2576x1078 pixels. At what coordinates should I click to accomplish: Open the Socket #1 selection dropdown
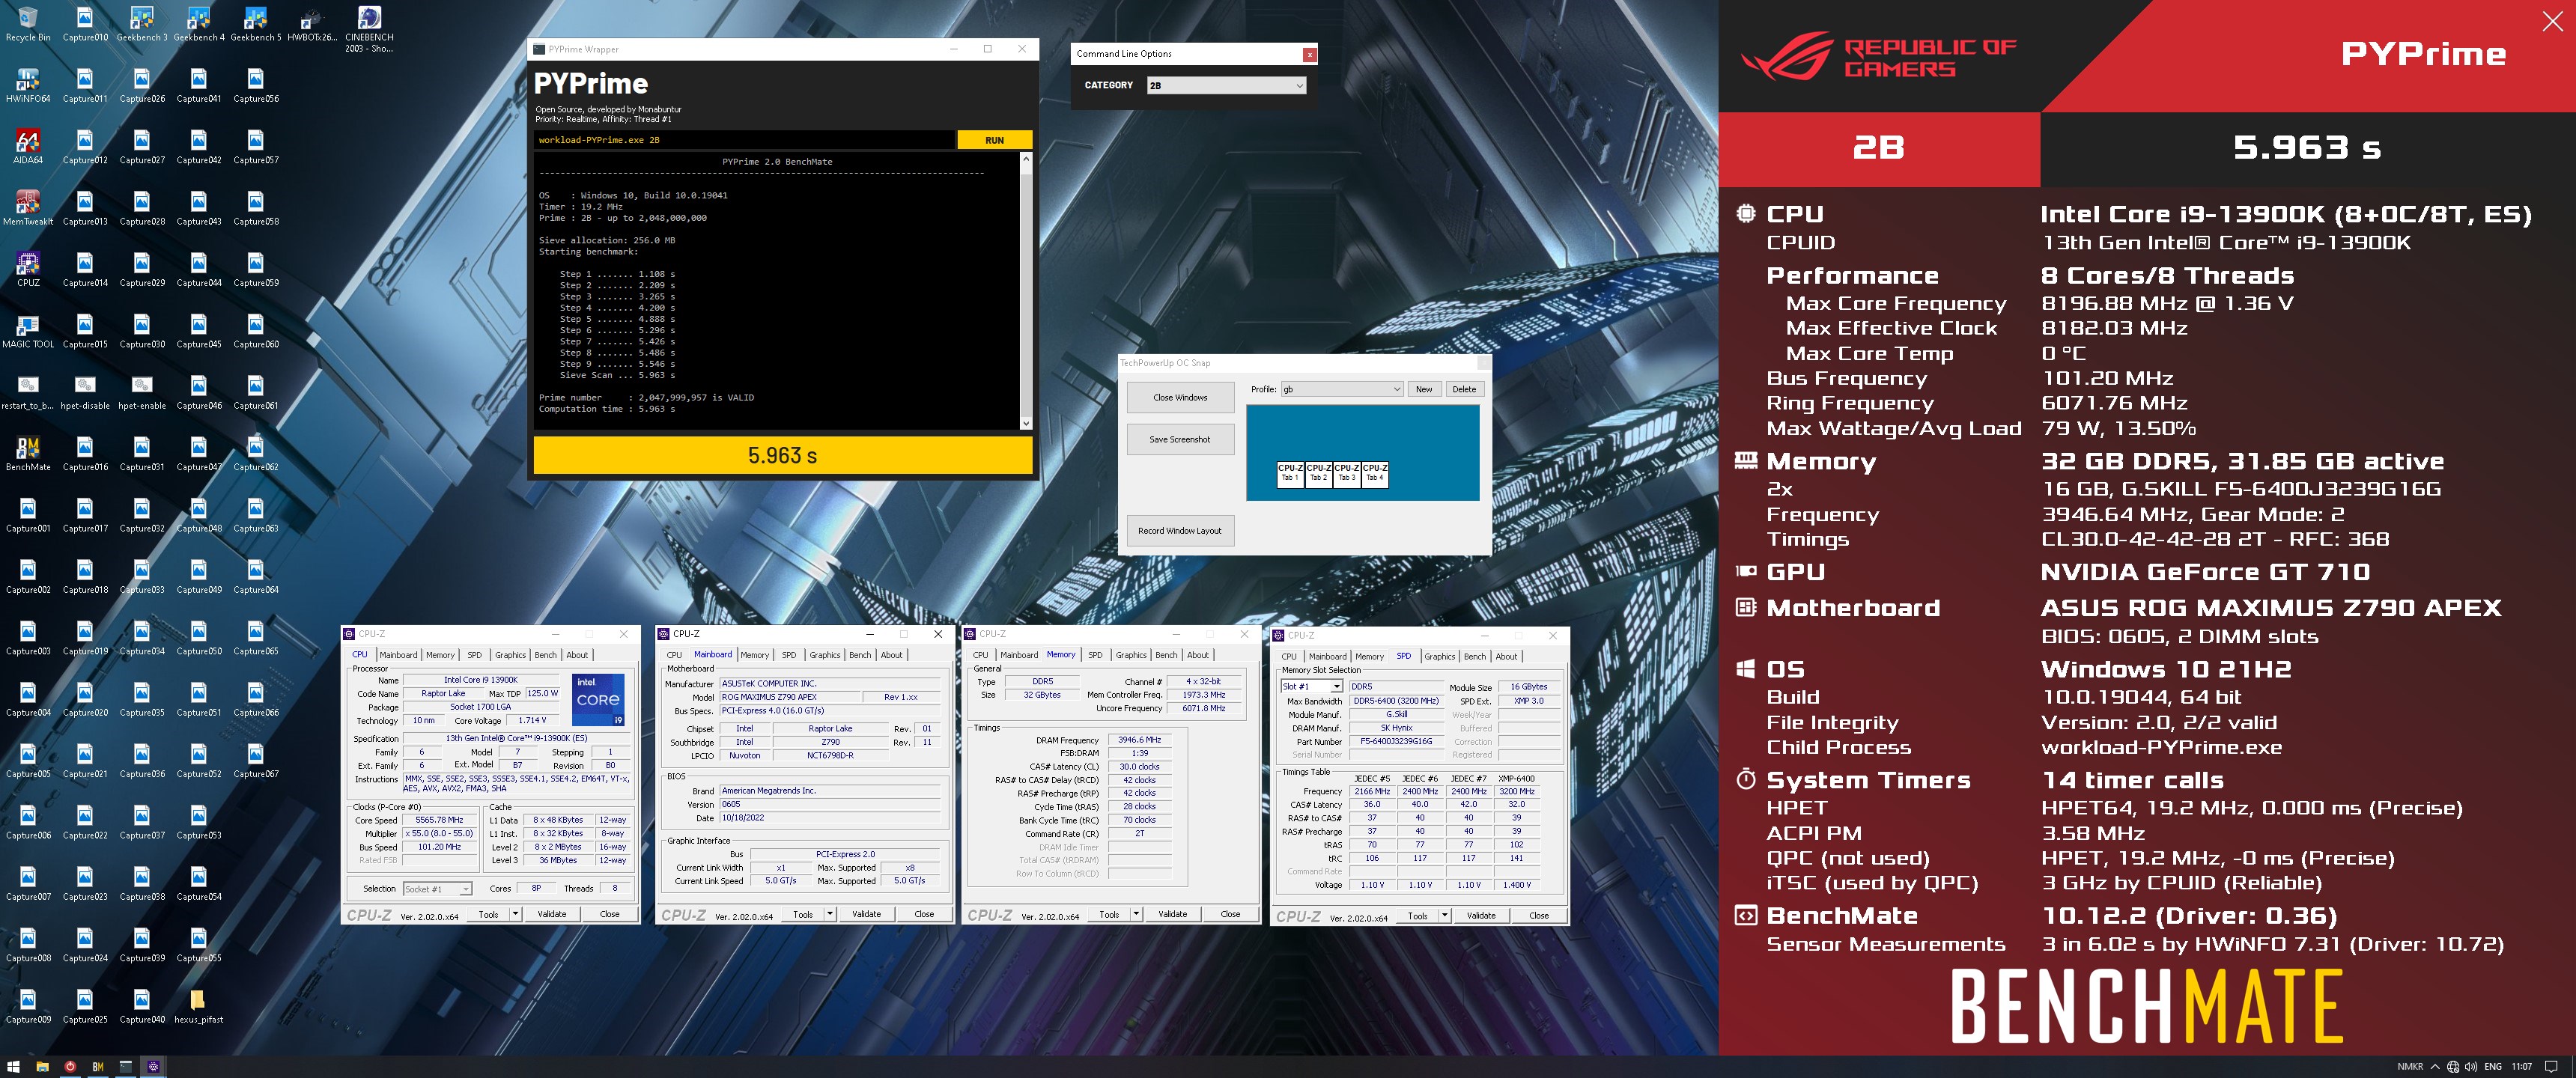(436, 888)
